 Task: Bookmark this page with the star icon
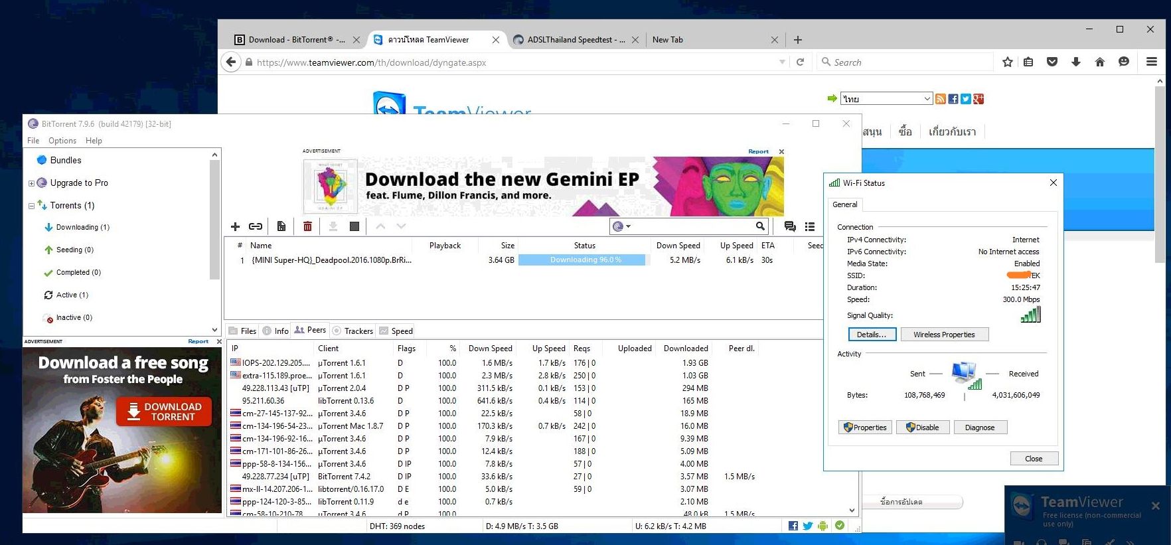point(1008,62)
